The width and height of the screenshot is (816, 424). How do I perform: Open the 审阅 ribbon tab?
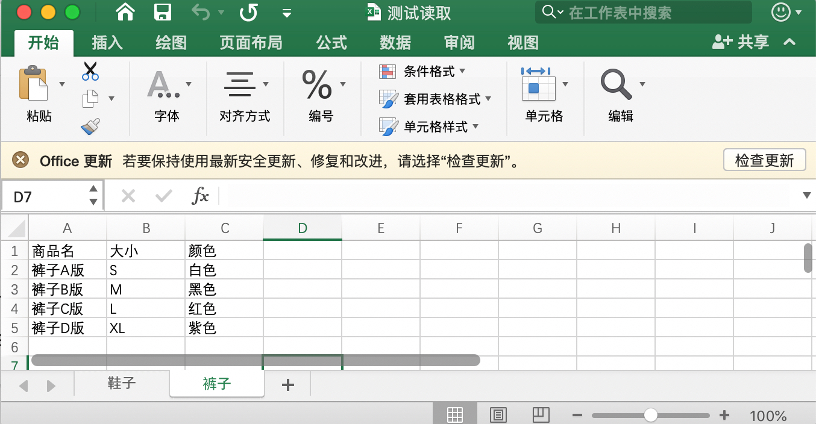459,43
